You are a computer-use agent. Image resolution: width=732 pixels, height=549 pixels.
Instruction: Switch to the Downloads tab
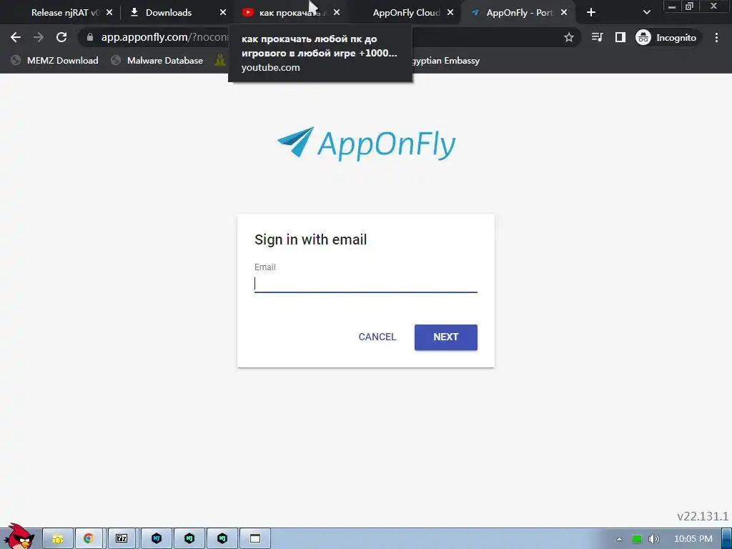click(x=169, y=13)
